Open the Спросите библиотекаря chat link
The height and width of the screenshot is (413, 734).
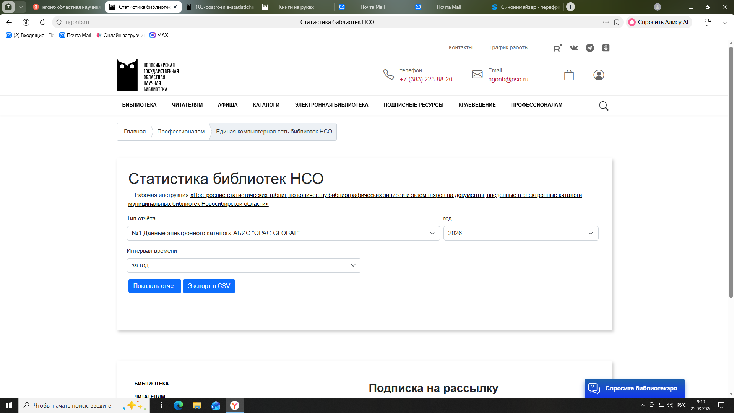pos(641,388)
